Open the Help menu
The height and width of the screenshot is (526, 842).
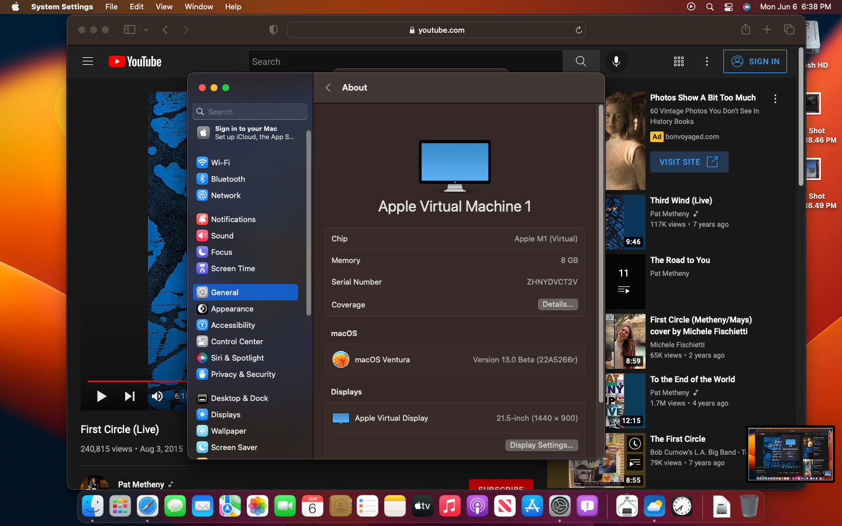(x=233, y=6)
